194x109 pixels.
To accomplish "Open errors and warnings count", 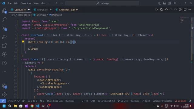I will click(32, 101).
